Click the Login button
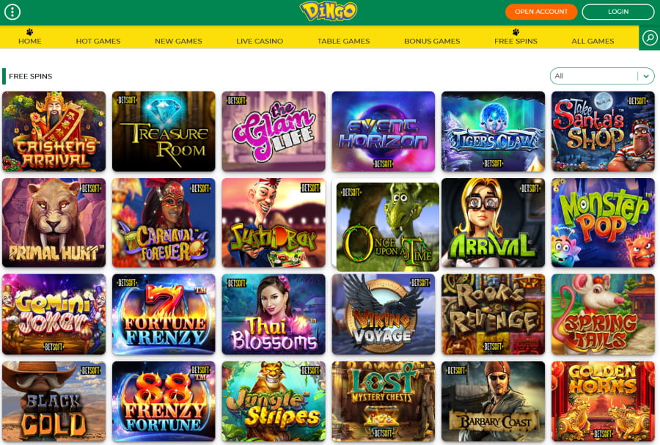The height and width of the screenshot is (445, 660). [x=618, y=12]
